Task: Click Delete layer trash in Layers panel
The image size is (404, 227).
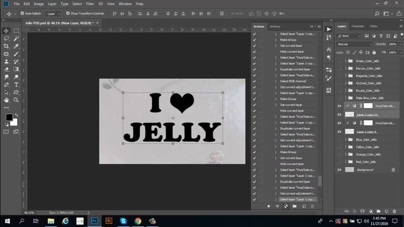Action: click(395, 211)
